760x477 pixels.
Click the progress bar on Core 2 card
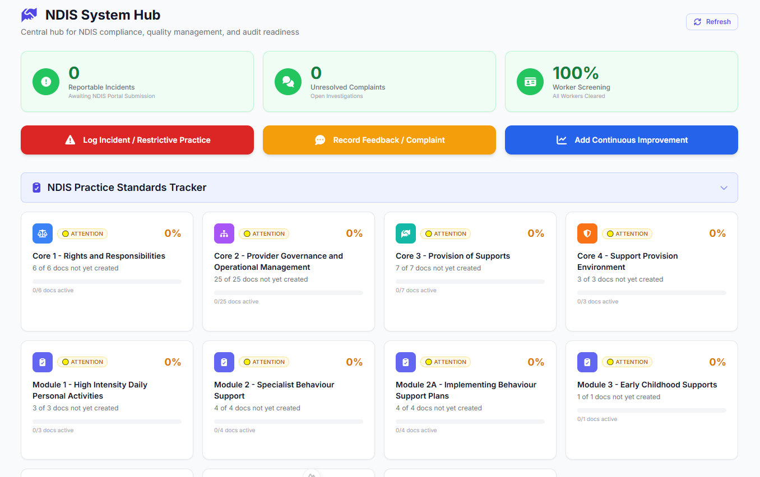point(288,292)
